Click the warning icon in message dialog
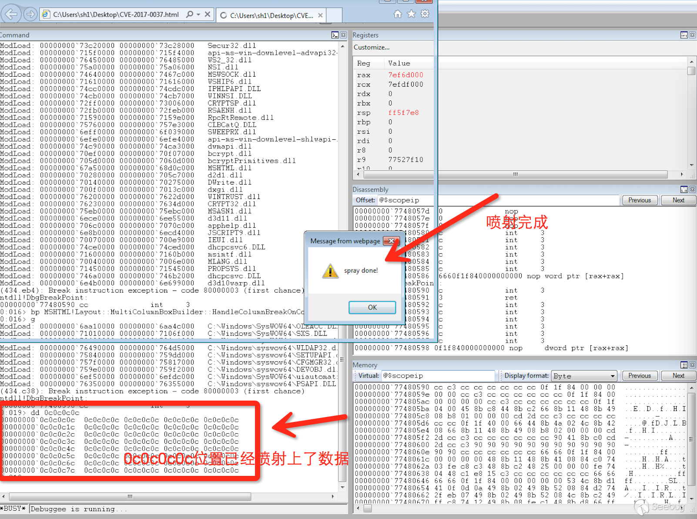This screenshot has width=697, height=519. [330, 271]
